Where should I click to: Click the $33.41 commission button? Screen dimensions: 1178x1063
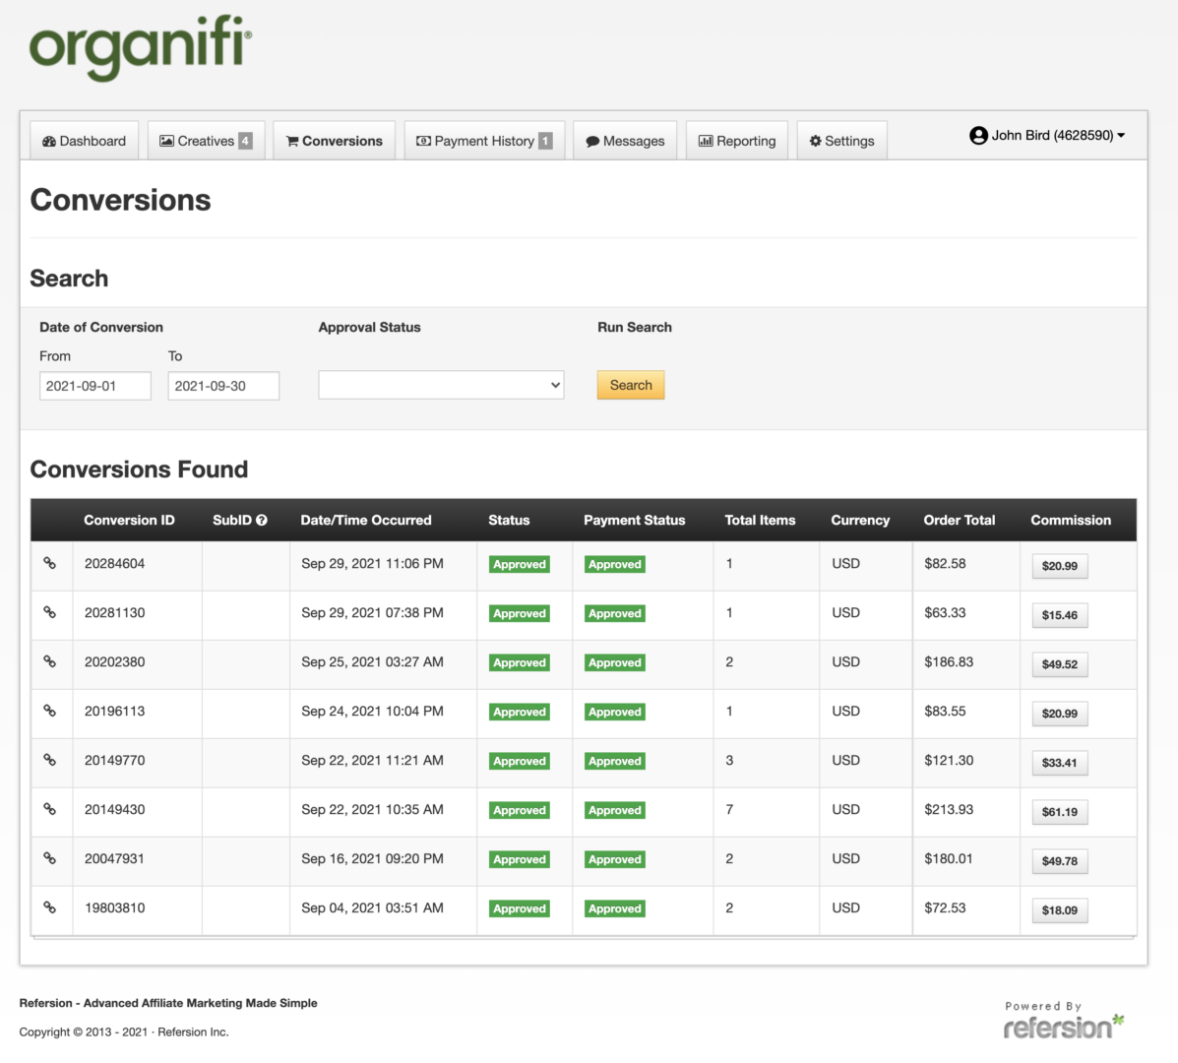[1059, 763]
